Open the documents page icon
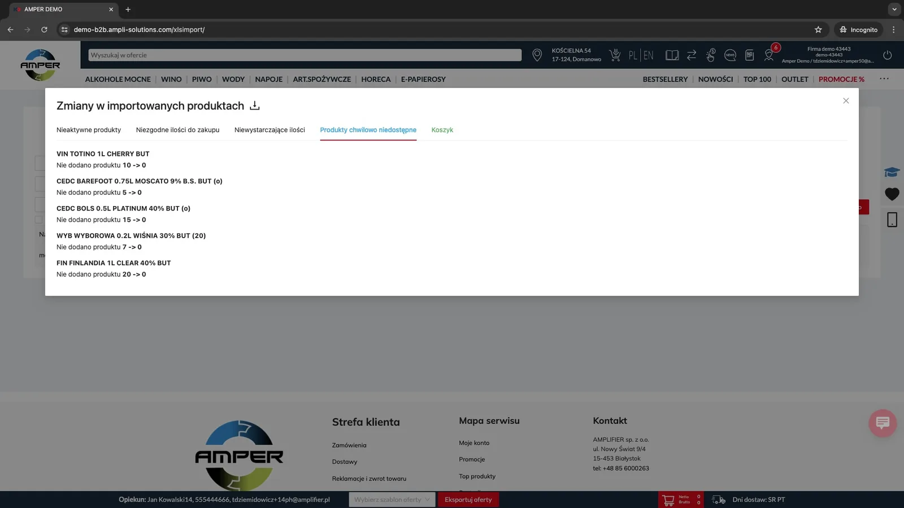 pos(750,55)
